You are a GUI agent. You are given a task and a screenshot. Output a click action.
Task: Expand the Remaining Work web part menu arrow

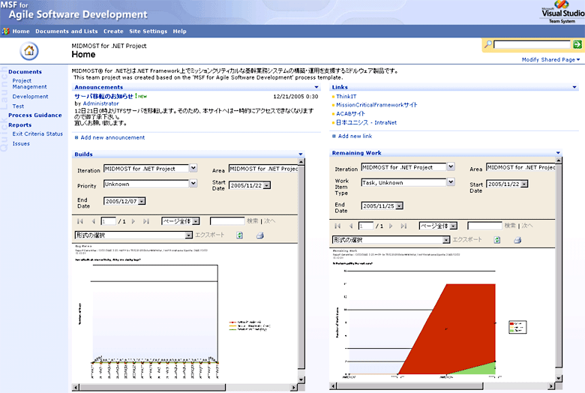(x=558, y=153)
